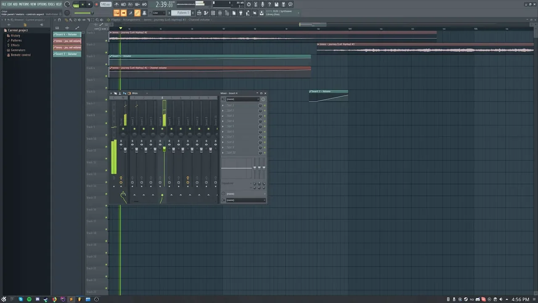
Task: Open the microphone recording options icon
Action: tap(263, 4)
